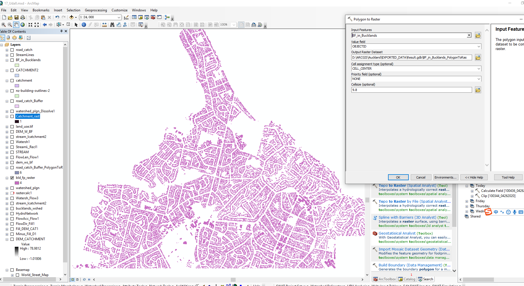This screenshot has width=524, height=286.
Task: Expand the DEM_W_BF layer node
Action: [x=7, y=132]
